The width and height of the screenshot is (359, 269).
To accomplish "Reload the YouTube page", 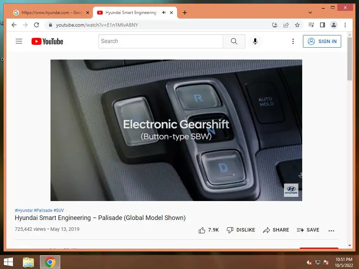I will 36,25.
